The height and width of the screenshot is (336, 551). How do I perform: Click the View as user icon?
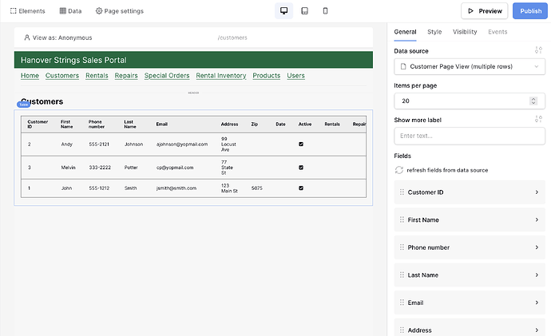click(26, 38)
